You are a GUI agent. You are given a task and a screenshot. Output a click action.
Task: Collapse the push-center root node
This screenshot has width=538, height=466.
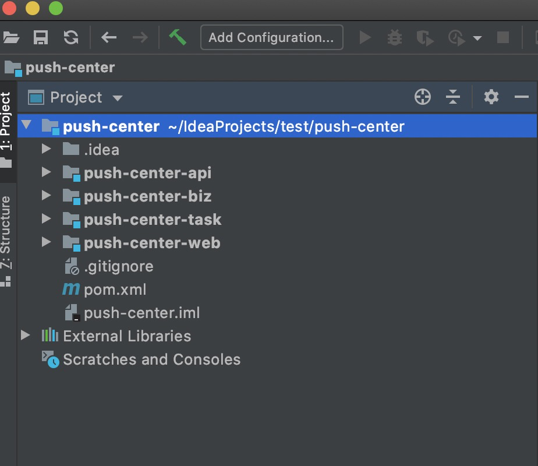[x=26, y=126]
